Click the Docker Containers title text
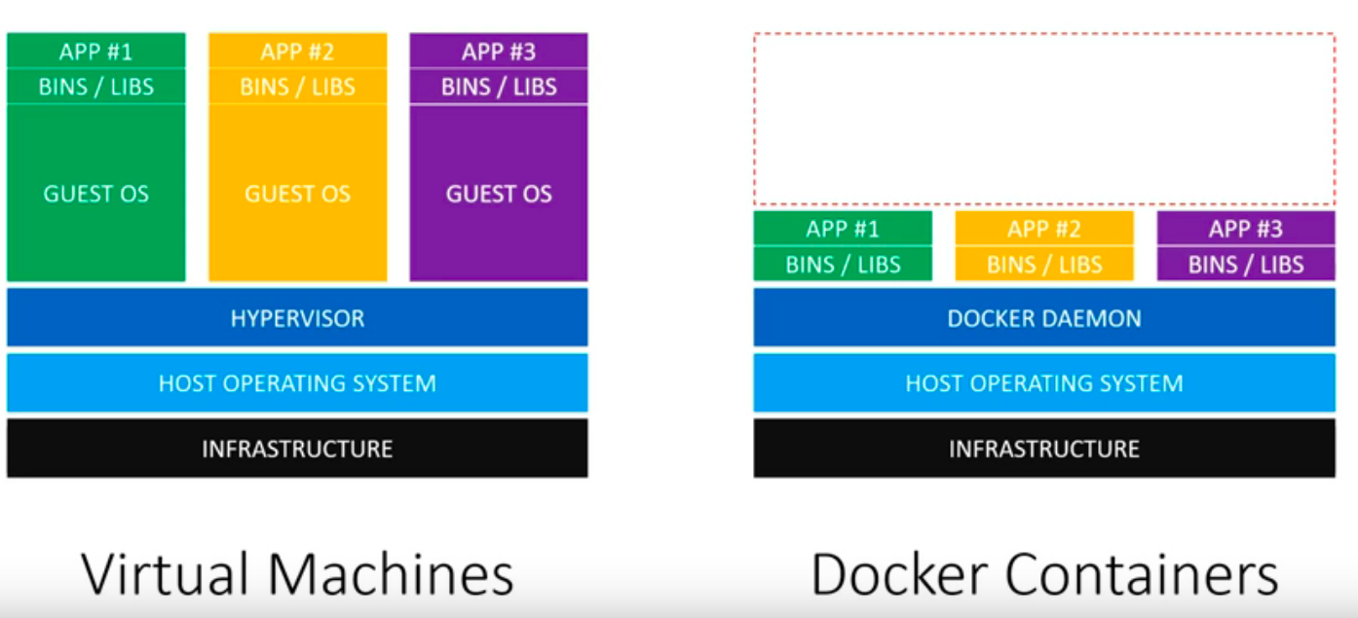Screen dimensions: 1358x618 tap(1043, 572)
